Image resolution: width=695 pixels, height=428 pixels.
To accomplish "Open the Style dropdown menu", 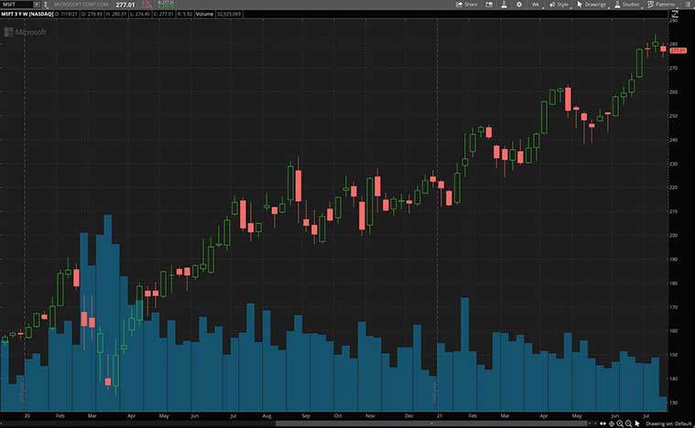I will point(559,5).
